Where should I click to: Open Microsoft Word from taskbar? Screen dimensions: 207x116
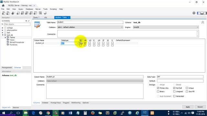[71, 113]
